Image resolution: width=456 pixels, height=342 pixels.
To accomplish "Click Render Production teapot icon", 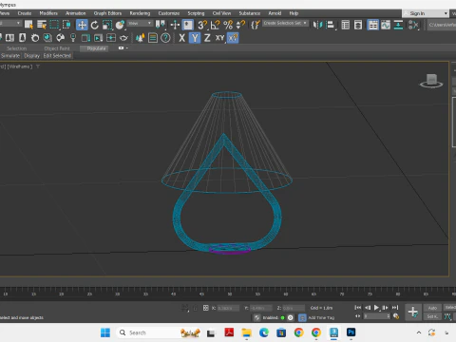I will 123,38.
